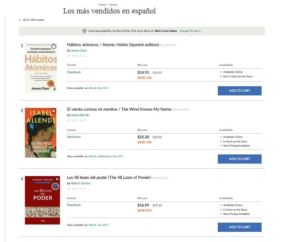This screenshot has width=281, height=242.
Task: Click star rating for Las 48 leyes
Action: click(x=77, y=189)
